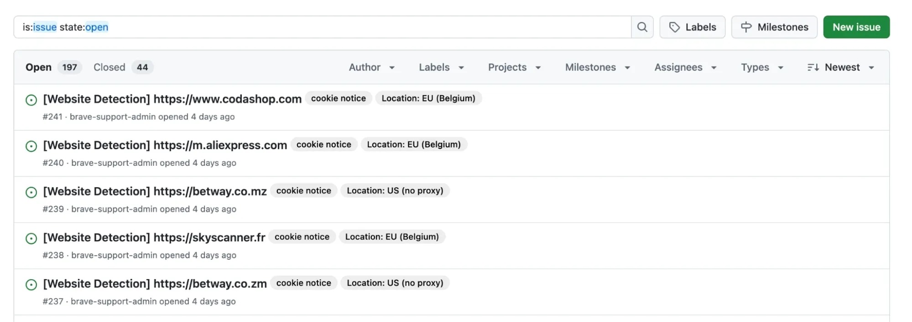Screen dimensions: 912x322
Task: Change sort order from Newest
Action: (840, 67)
